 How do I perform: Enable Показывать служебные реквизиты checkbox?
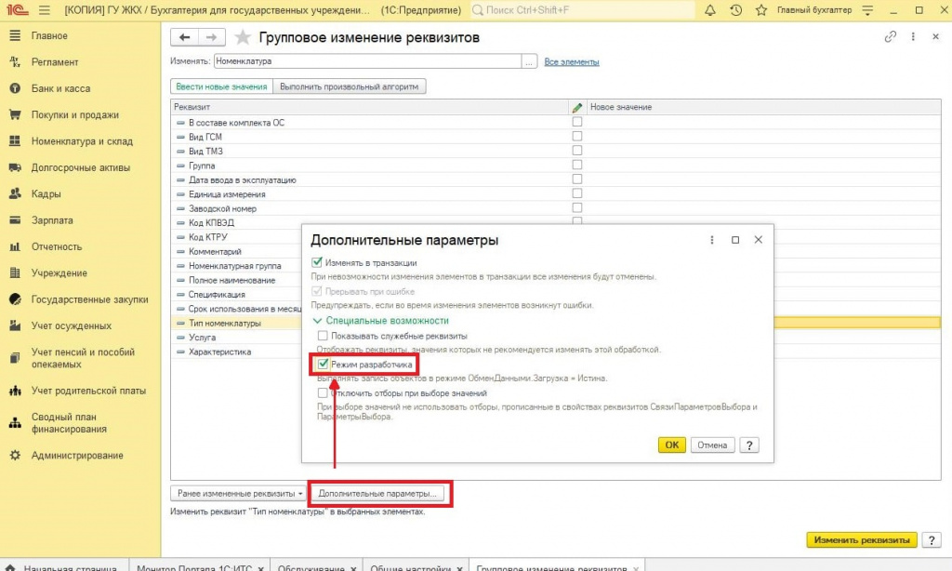(323, 336)
